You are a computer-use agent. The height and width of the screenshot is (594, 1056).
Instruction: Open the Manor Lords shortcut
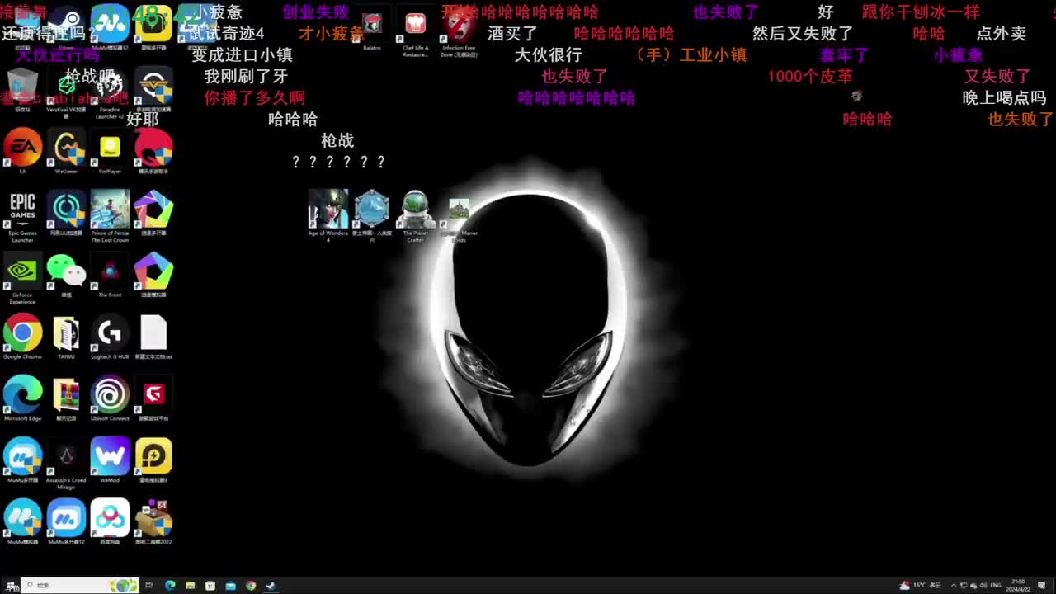(460, 219)
